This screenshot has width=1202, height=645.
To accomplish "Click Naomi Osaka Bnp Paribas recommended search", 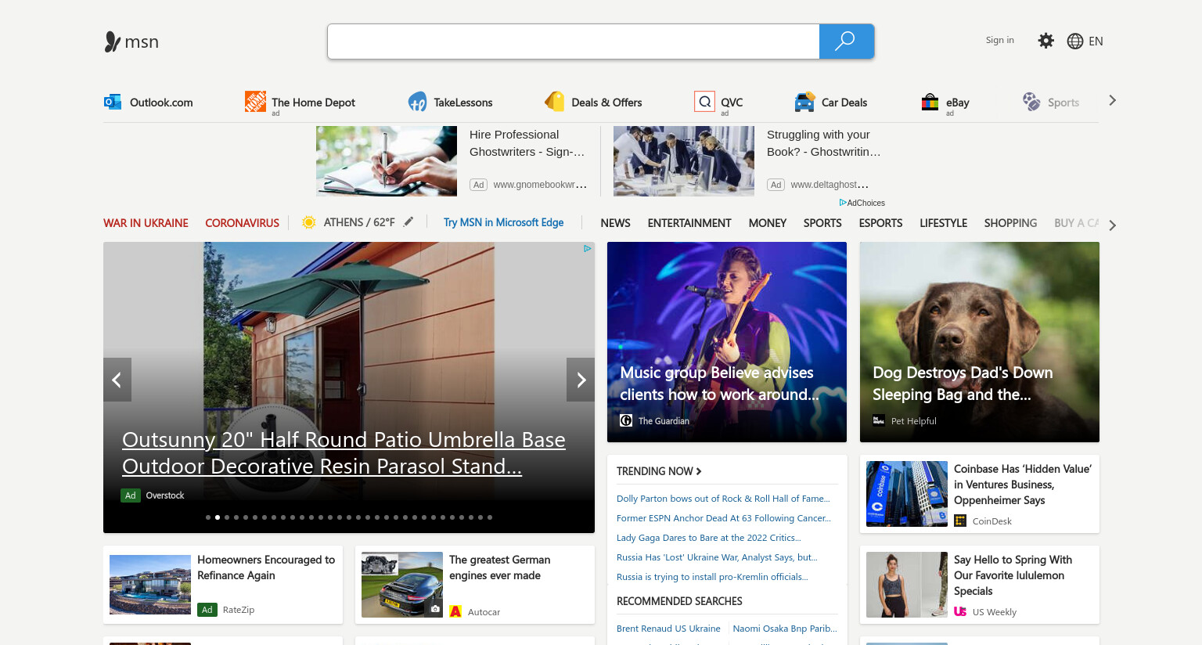I will point(785,629).
